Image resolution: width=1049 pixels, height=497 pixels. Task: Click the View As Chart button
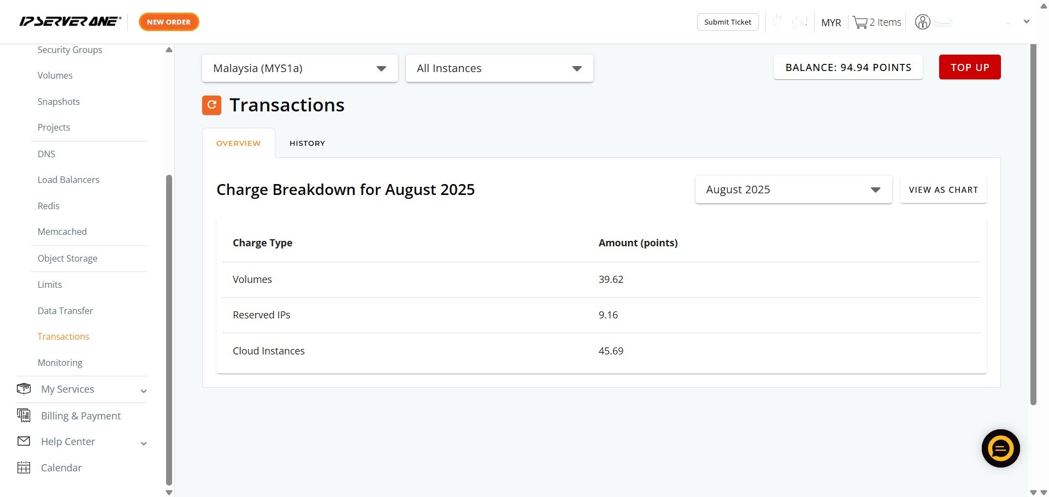pos(943,190)
